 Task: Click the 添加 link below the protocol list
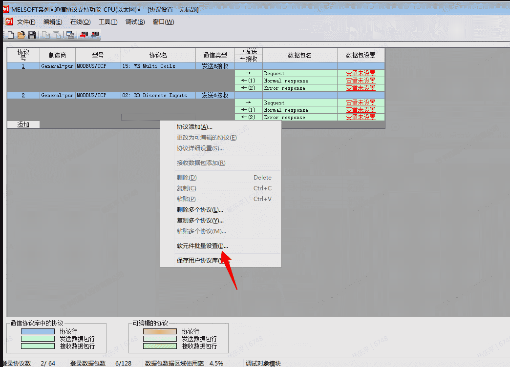point(23,124)
